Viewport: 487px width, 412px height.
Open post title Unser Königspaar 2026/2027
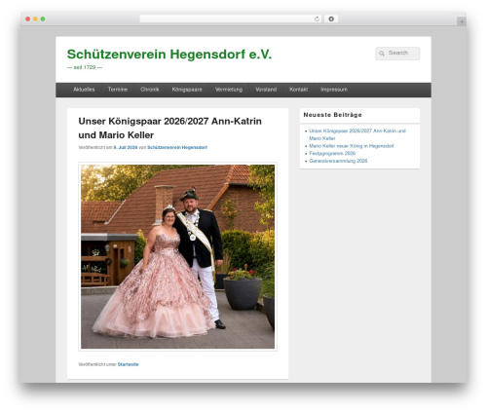click(x=169, y=128)
